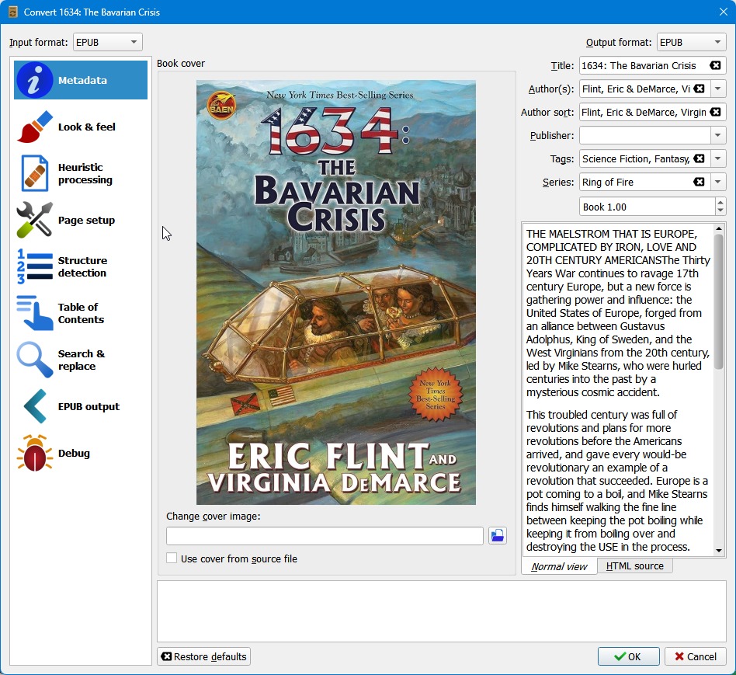Browse for a cover image file

(498, 535)
